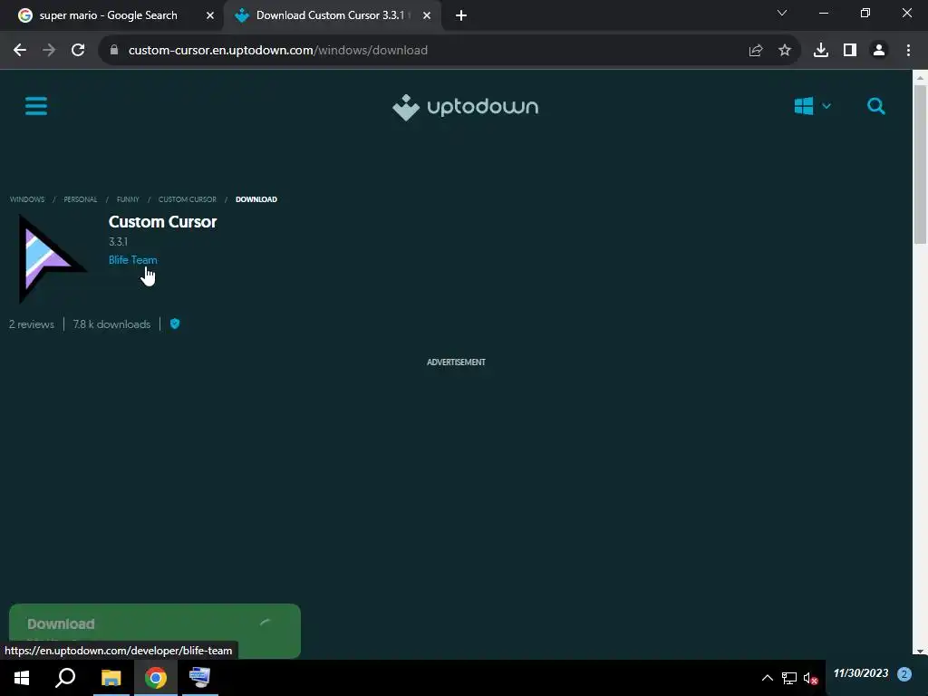Show hidden system tray icons
Image resolution: width=928 pixels, height=696 pixels.
[x=767, y=678]
